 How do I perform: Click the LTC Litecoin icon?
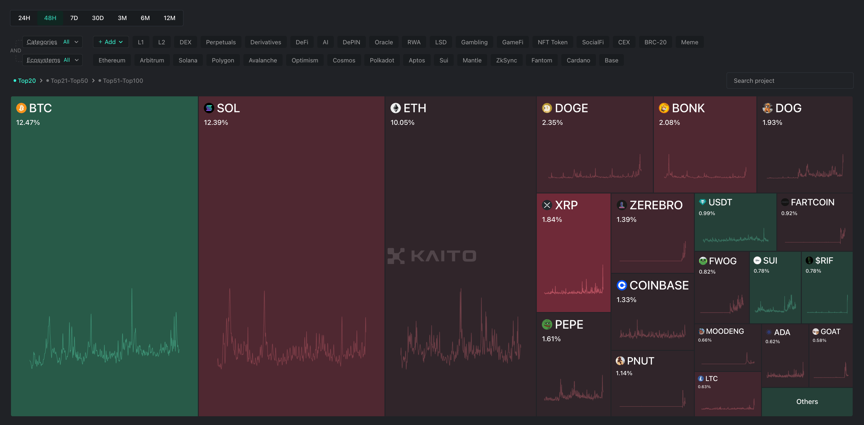(701, 378)
